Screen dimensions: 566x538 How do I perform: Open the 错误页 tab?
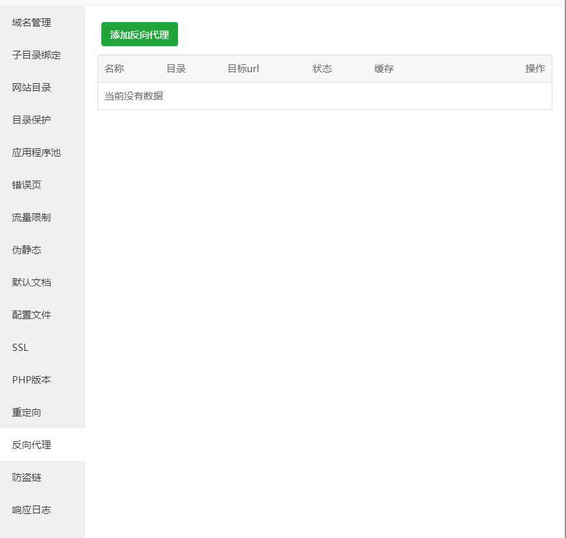tap(42, 185)
